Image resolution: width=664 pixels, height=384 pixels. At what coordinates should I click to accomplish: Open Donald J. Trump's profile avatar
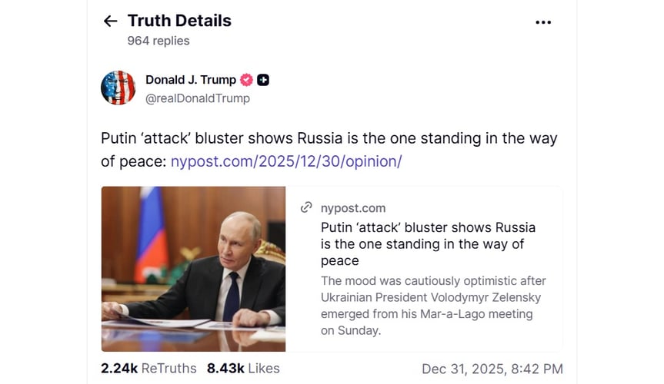click(x=118, y=88)
